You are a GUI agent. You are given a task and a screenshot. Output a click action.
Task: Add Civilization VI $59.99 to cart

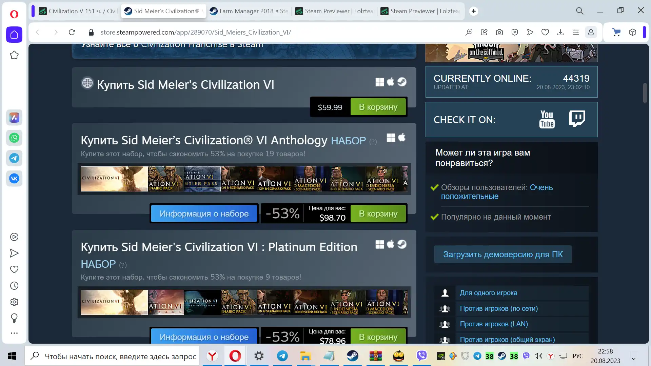pos(378,107)
